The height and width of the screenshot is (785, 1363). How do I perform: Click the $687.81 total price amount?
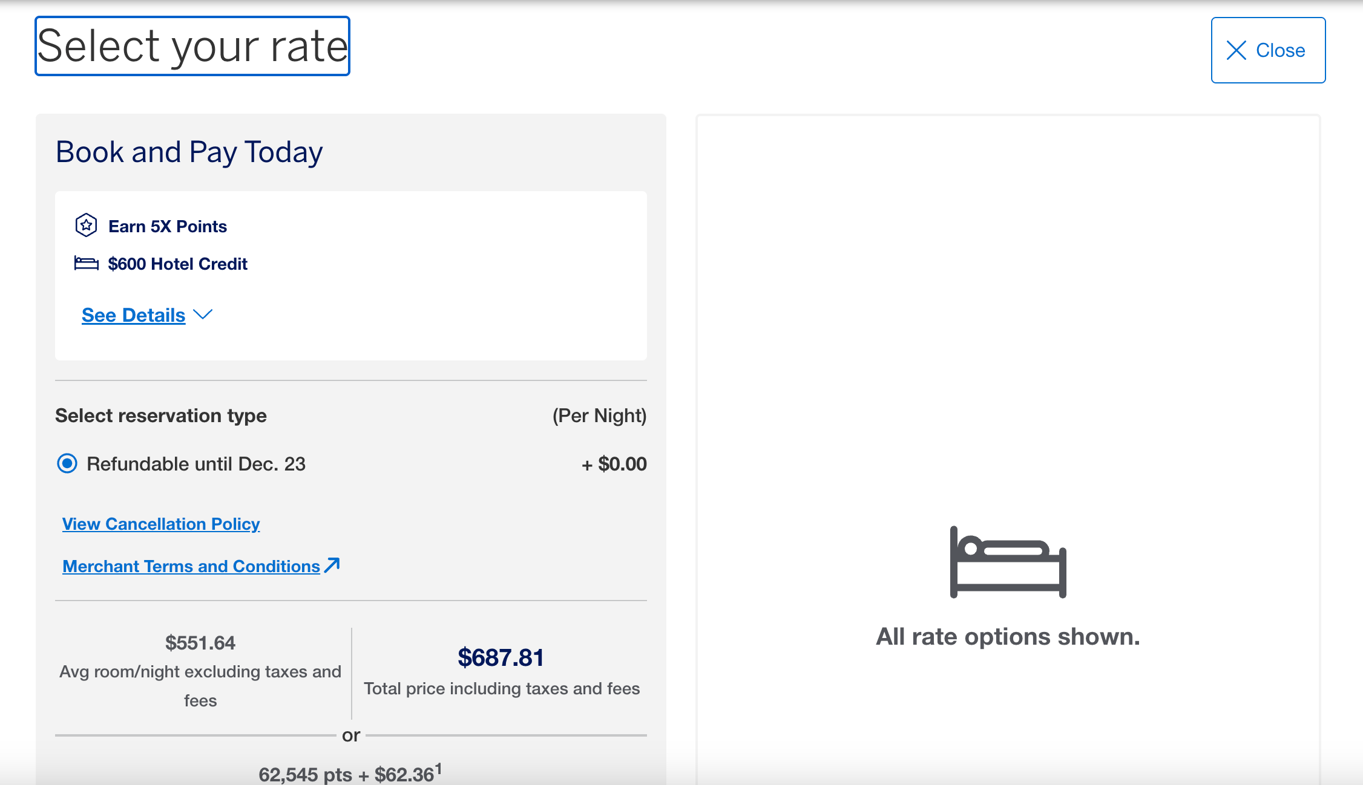[x=501, y=657]
